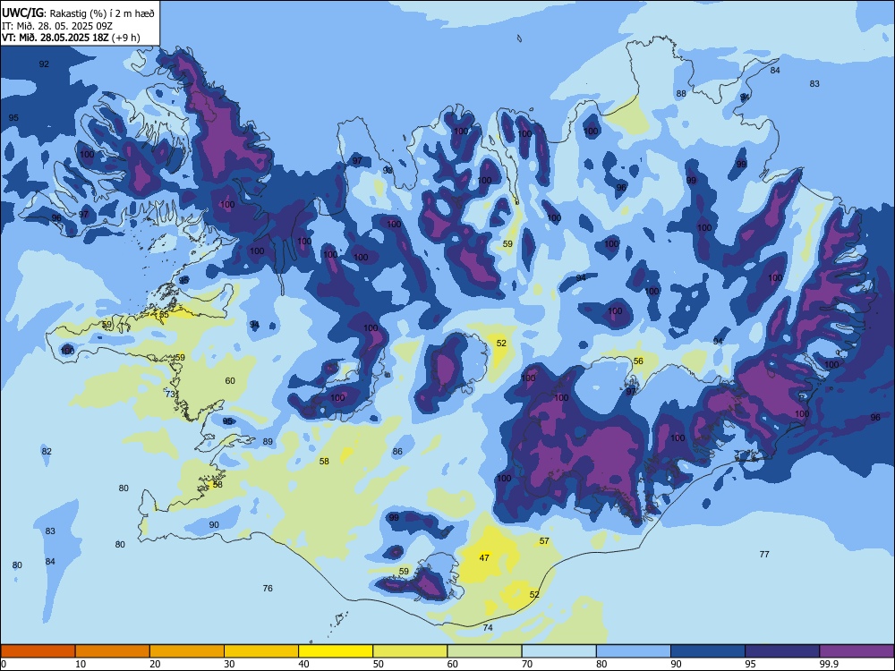This screenshot has height=671, width=895.
Task: Click the humidity value 76 over the sea
Action: [x=268, y=589]
